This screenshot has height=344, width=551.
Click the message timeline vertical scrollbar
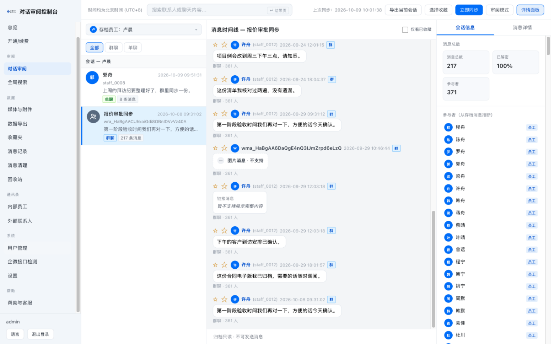(434, 269)
